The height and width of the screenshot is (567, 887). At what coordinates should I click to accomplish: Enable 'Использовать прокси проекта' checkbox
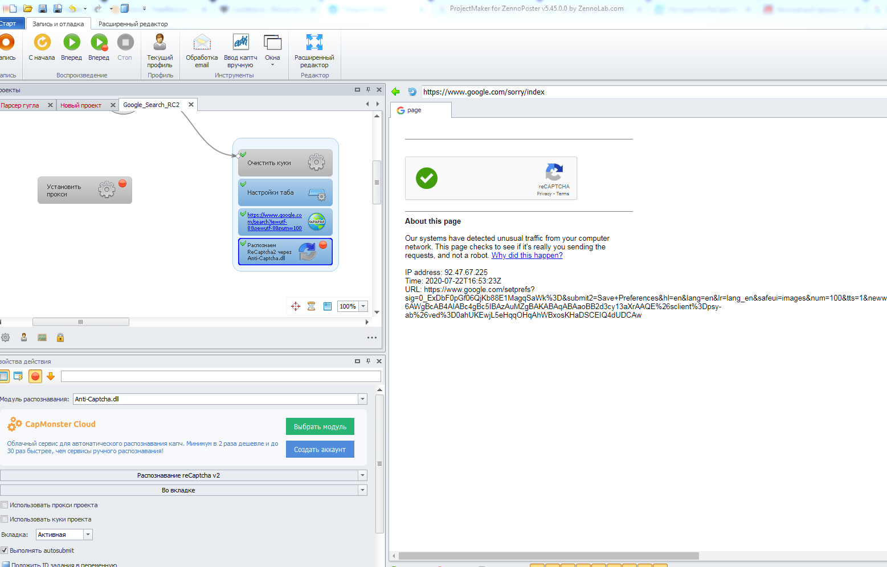tap(5, 505)
